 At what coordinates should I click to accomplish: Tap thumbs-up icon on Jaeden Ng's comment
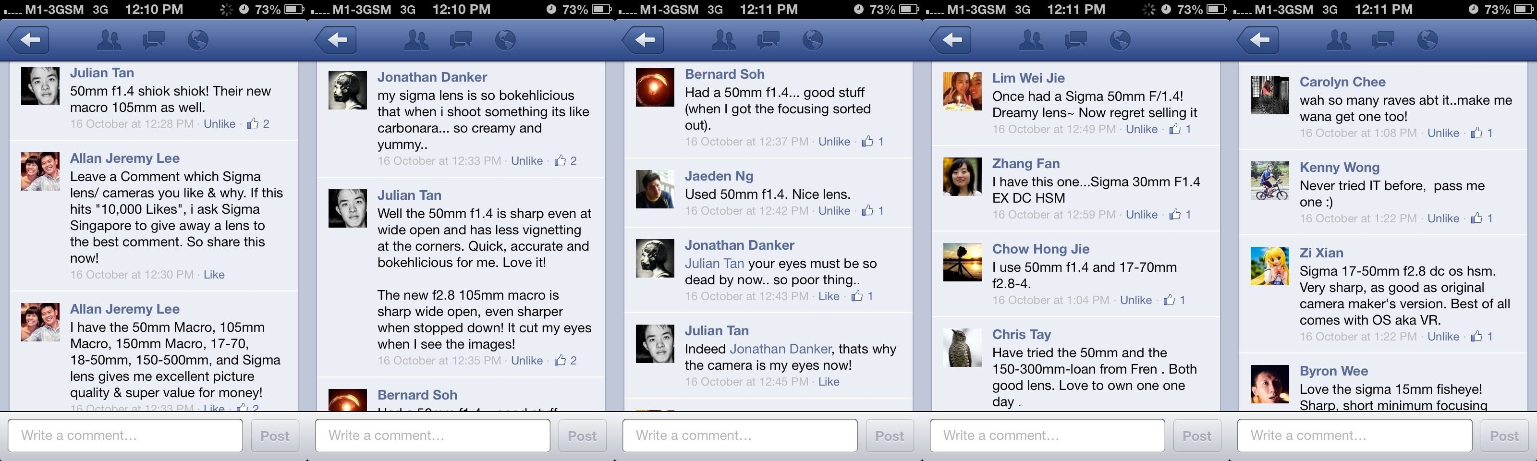pyautogui.click(x=867, y=211)
